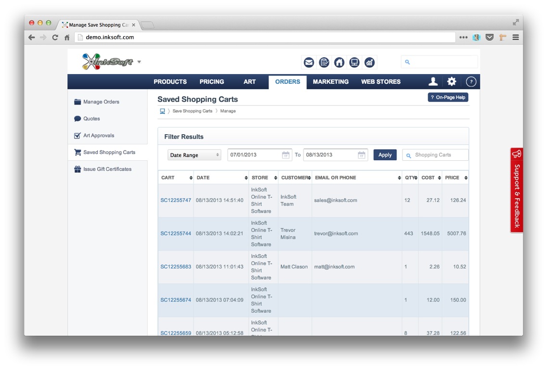Click the browser home icon

67,38
